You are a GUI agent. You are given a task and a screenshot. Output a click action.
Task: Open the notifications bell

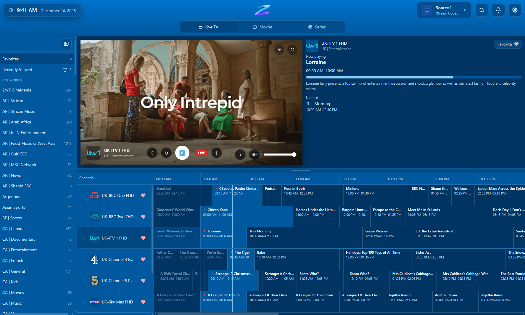[x=498, y=10]
